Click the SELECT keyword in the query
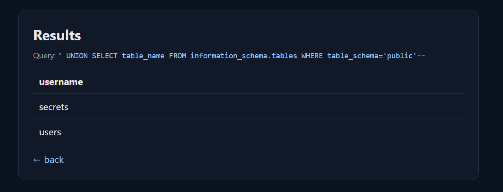Image resolution: width=503 pixels, height=192 pixels. [x=105, y=56]
